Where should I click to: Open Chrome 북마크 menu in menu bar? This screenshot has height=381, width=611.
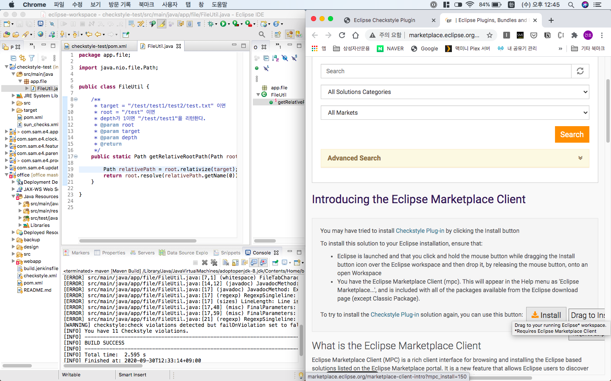[x=146, y=5]
